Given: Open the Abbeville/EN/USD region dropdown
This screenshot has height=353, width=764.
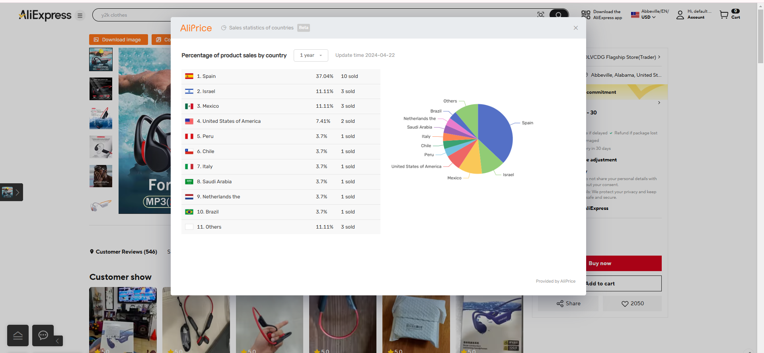Looking at the screenshot, I should (x=650, y=14).
